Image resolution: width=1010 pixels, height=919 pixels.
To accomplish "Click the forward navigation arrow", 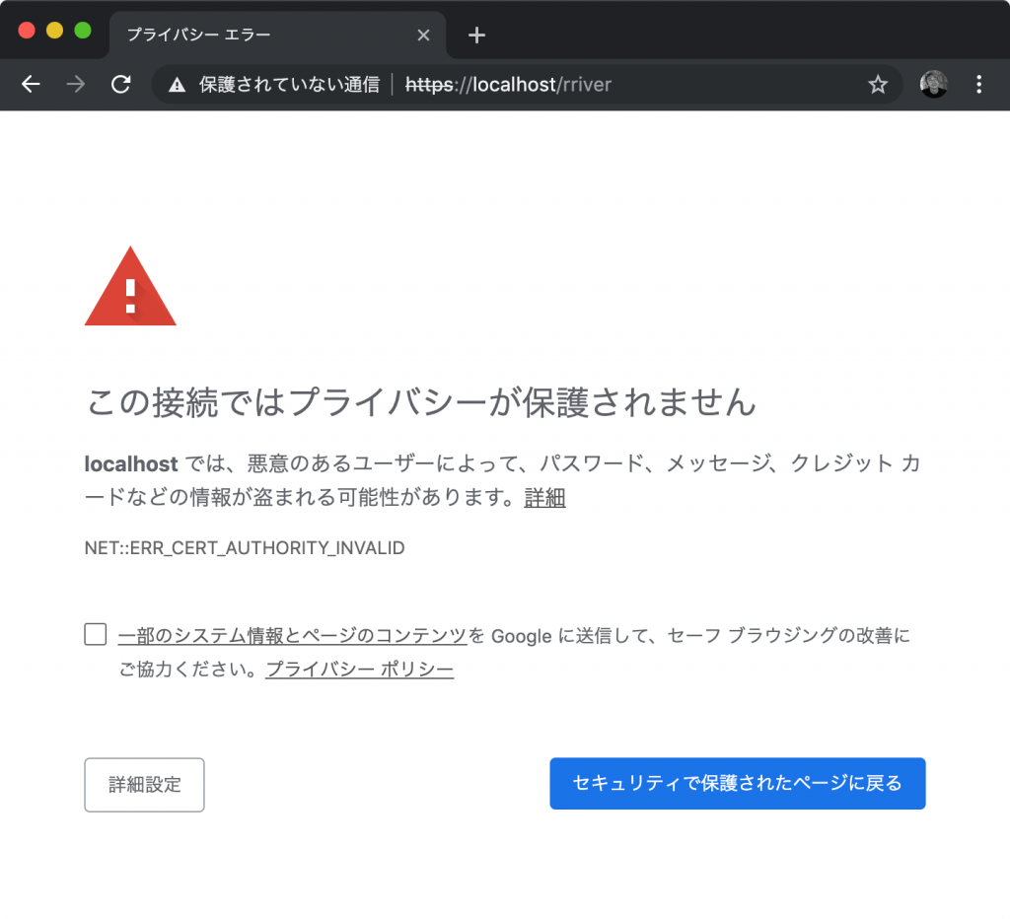I will (75, 85).
